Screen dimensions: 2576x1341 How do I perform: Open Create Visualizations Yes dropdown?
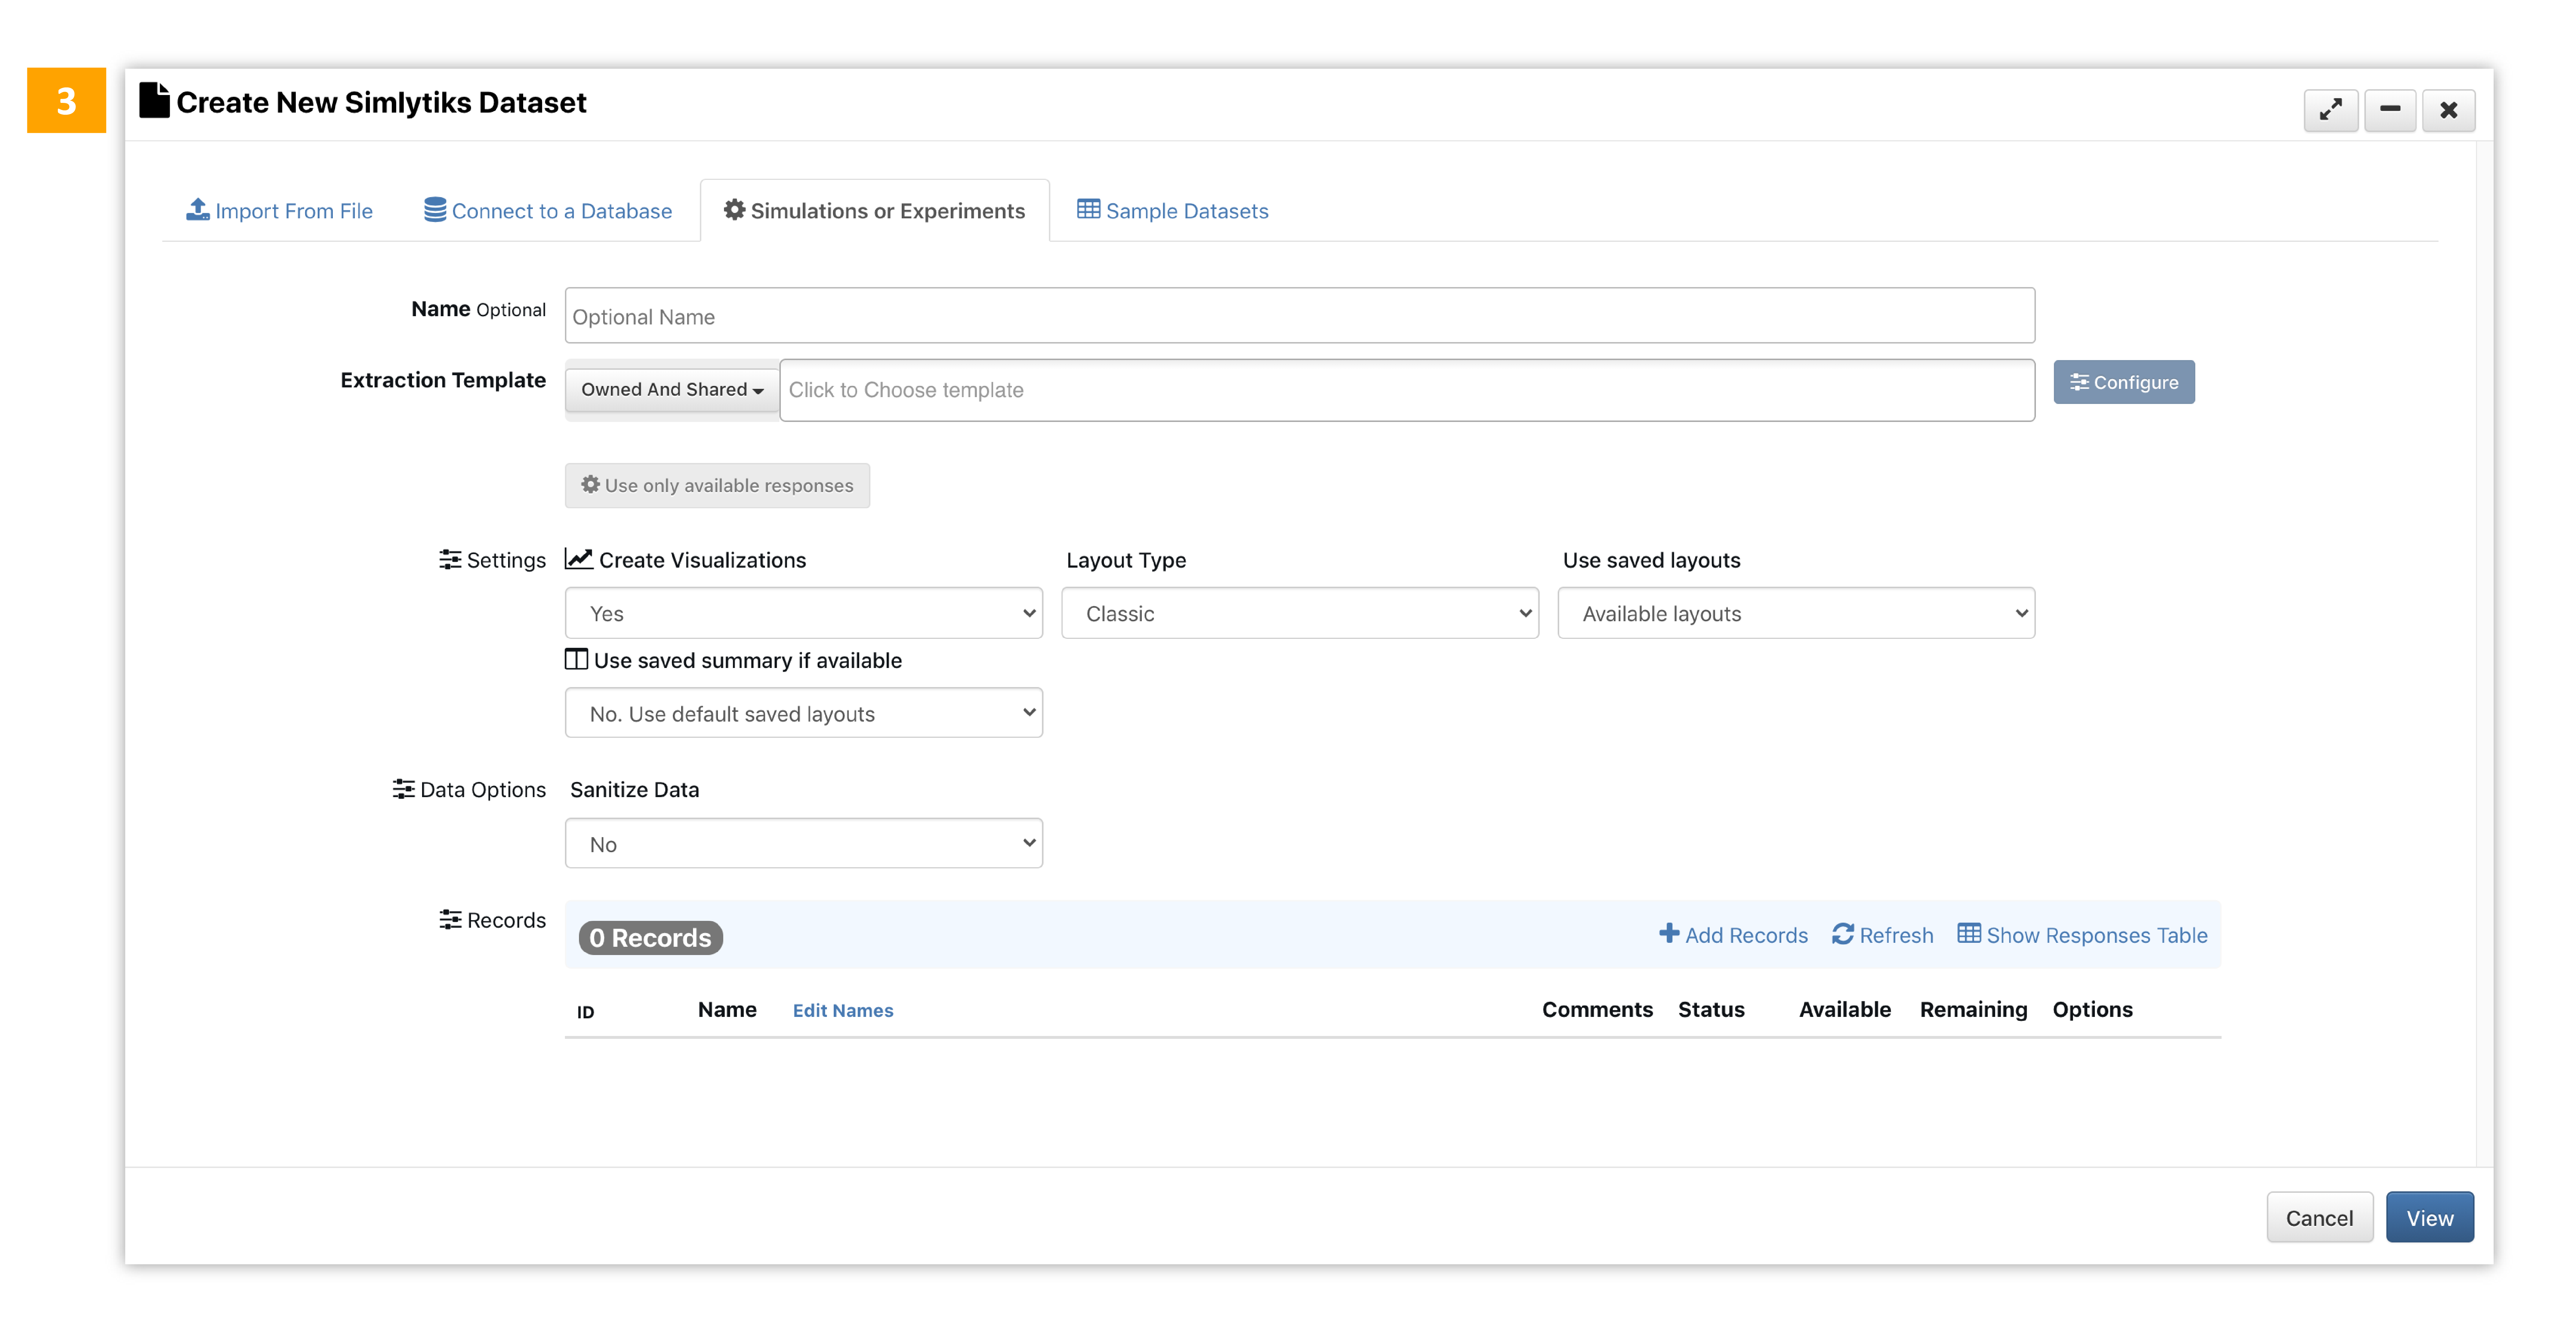point(803,613)
